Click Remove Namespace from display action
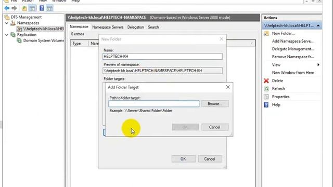Image resolution: width=333 pixels, height=187 pixels. pyautogui.click(x=293, y=57)
